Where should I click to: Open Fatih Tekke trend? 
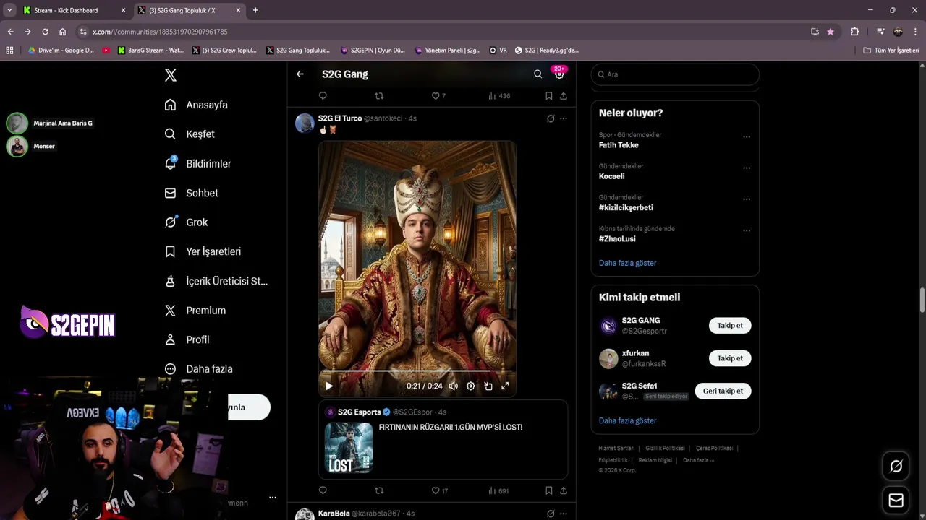619,145
